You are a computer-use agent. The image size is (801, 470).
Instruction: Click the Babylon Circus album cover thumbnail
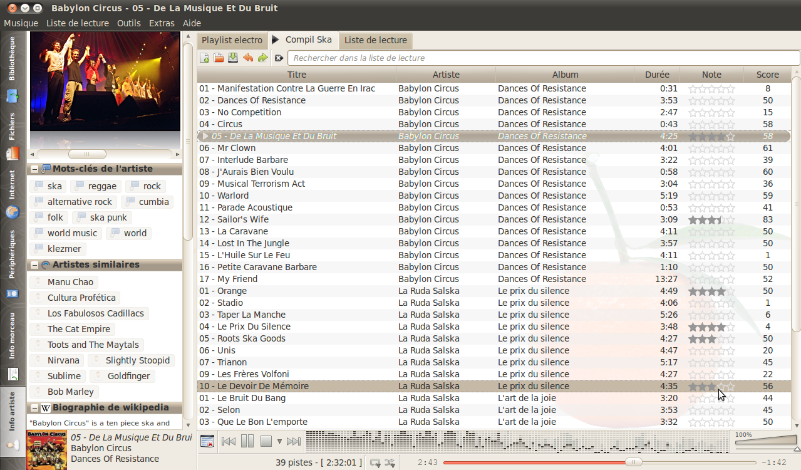(46, 449)
